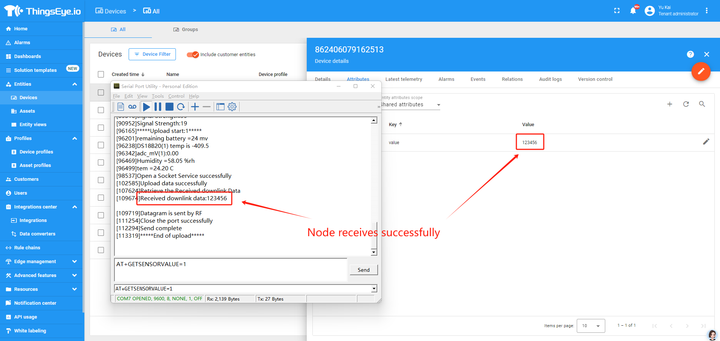Open Items per page dropdown

tap(591, 326)
